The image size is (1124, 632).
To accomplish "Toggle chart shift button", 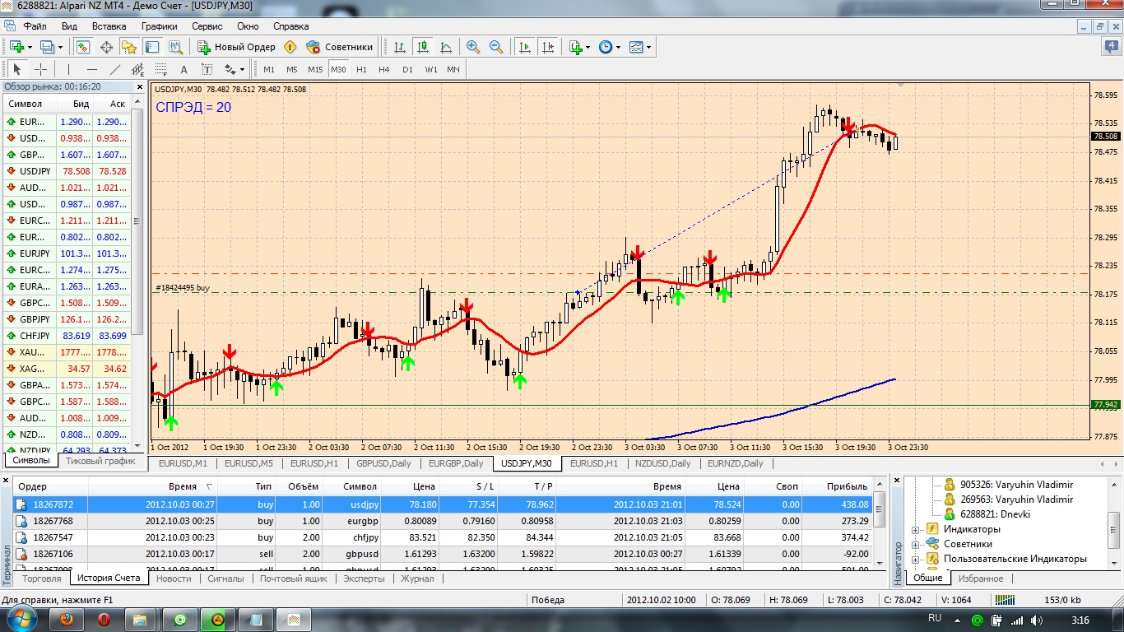I will point(547,47).
